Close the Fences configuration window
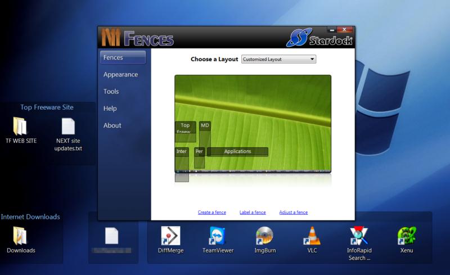Viewport: 450px width, 275px height. (x=345, y=30)
